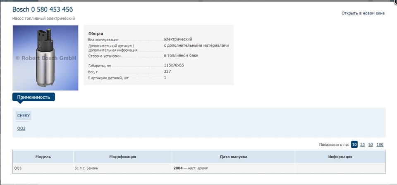
Task: Click the 'Вид эксплуатации' label
Action: [x=103, y=40]
